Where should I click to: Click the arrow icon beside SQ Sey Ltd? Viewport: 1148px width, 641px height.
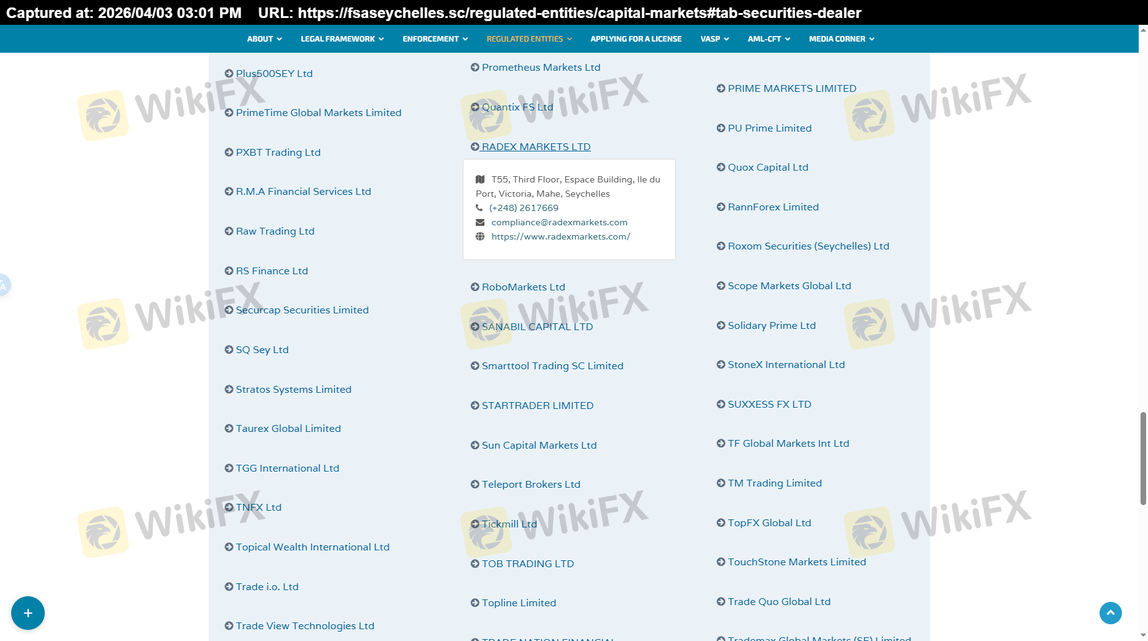coord(229,349)
